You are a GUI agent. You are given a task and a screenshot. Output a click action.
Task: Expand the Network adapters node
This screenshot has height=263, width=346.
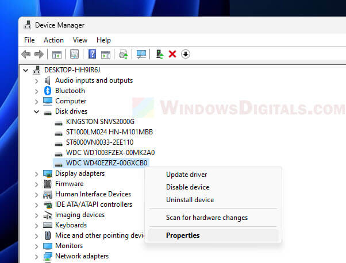pos(37,256)
